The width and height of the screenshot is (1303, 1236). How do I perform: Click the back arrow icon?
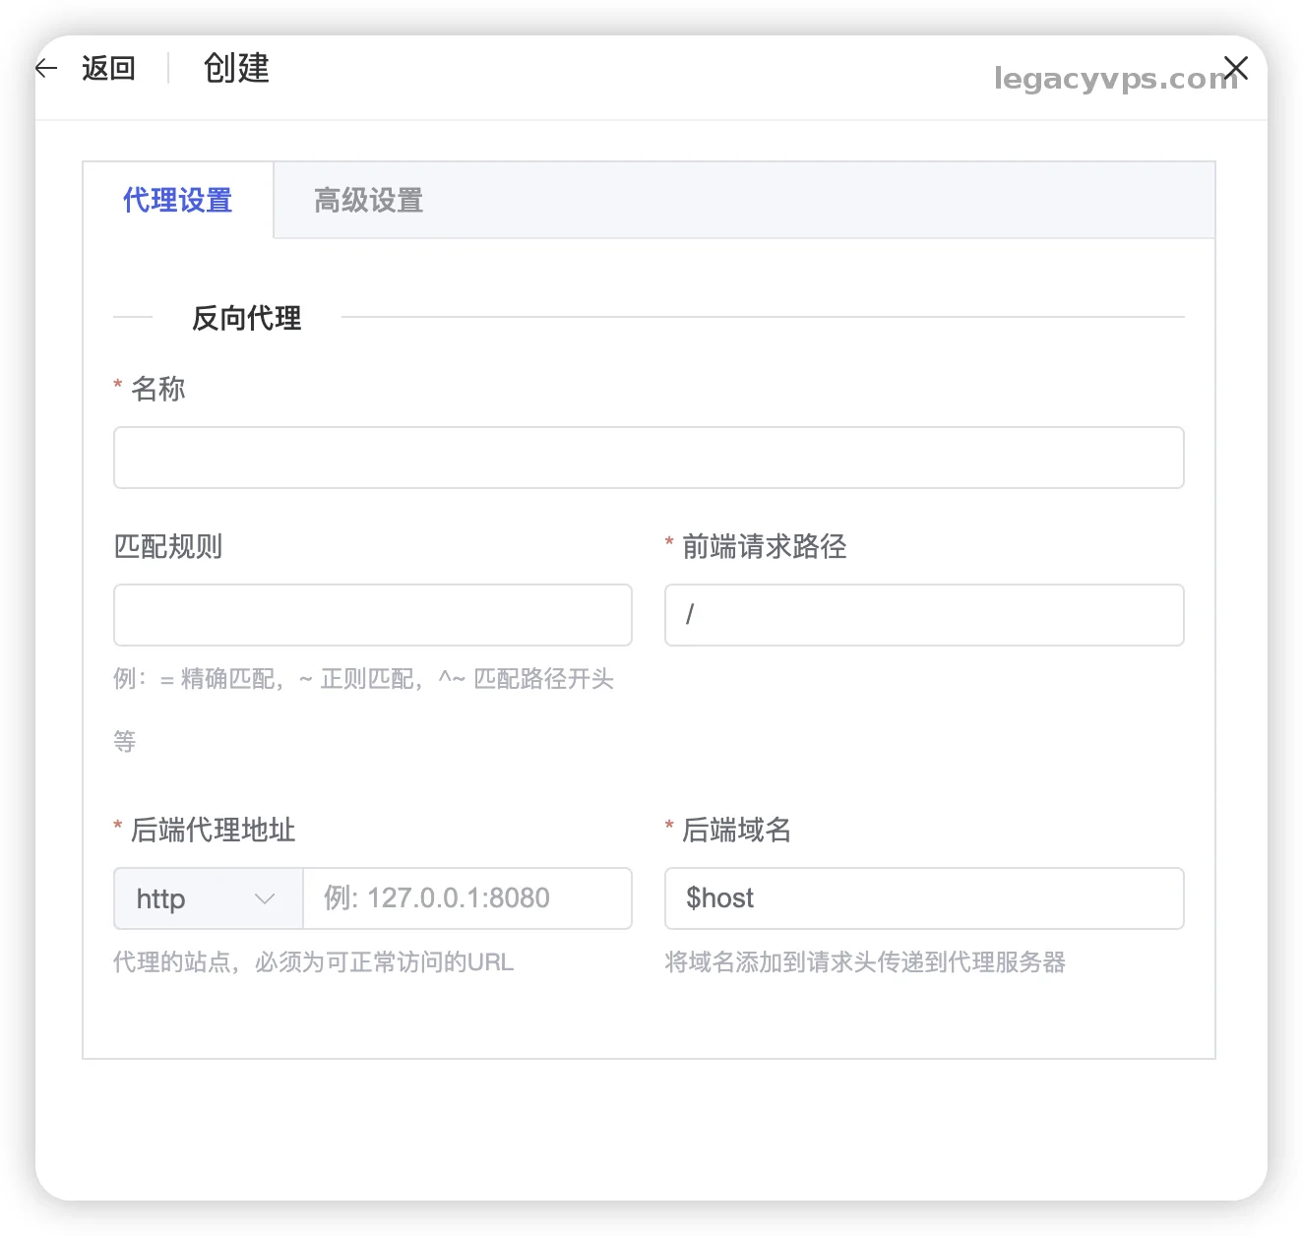(x=45, y=67)
